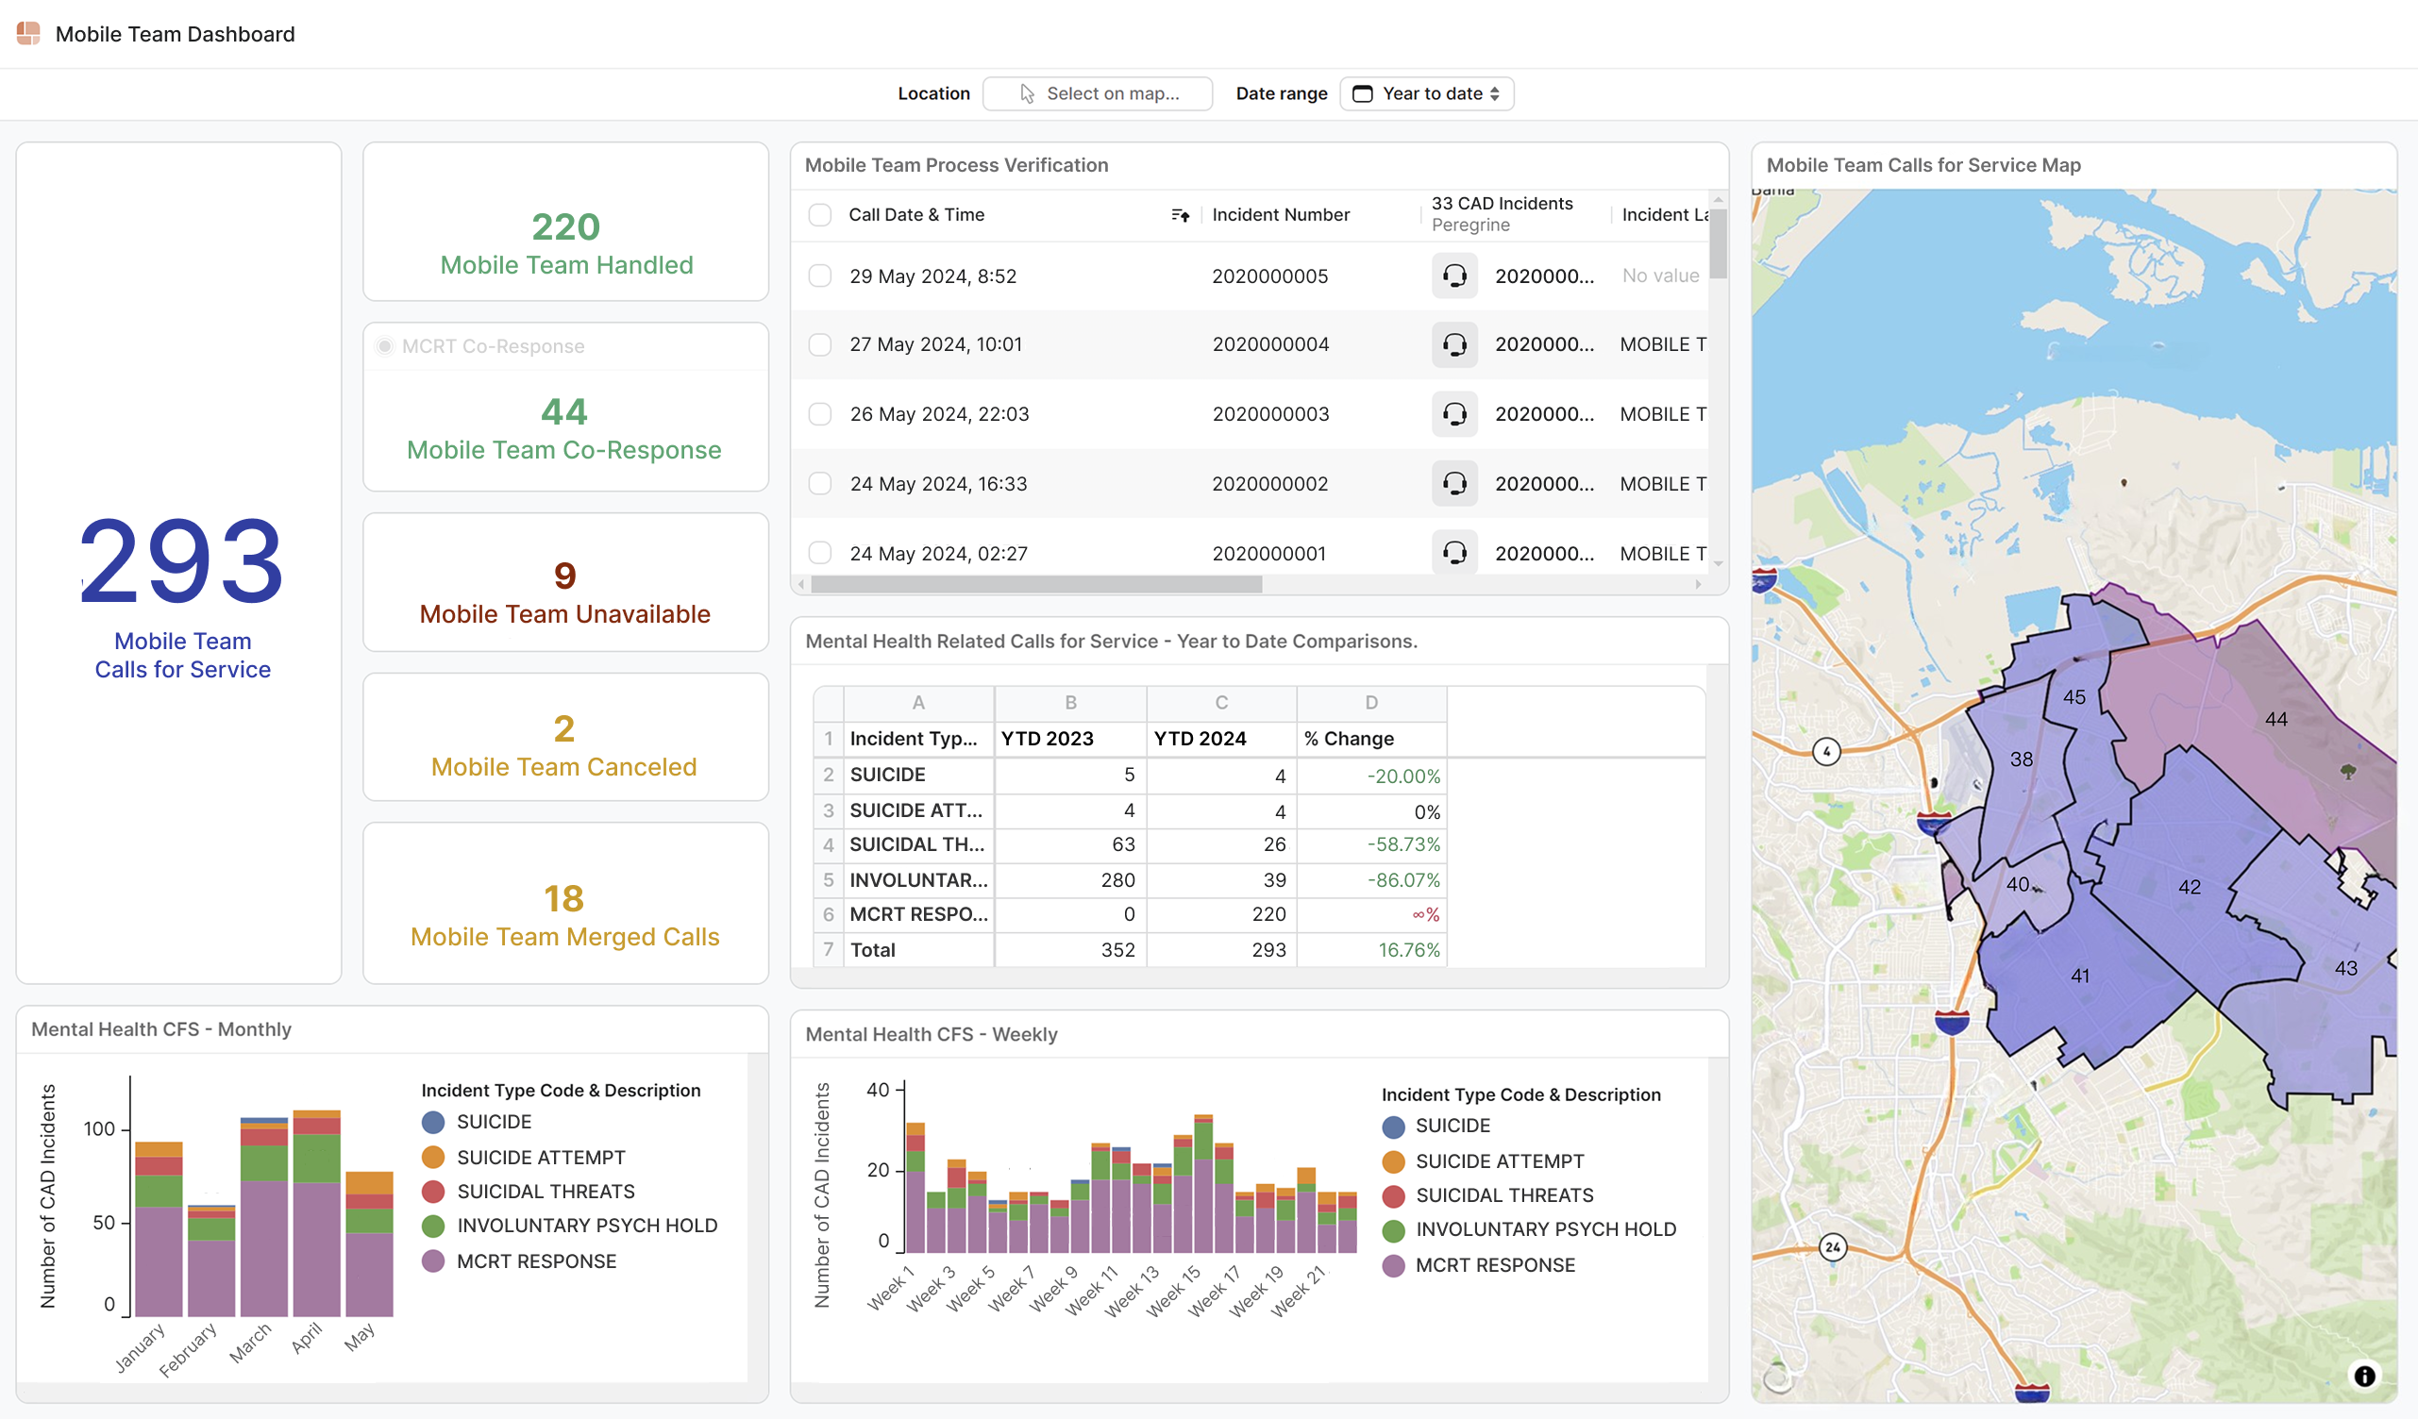The height and width of the screenshot is (1419, 2418).
Task: Check the 29 May 2024, 8:52 row checkbox
Action: 819,276
